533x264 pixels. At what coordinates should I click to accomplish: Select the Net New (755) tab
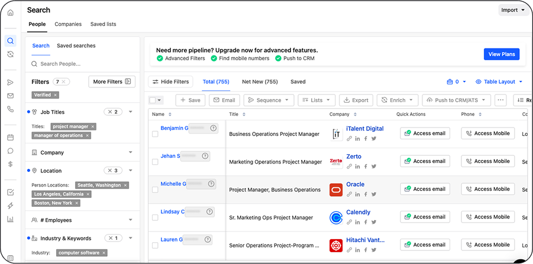pos(260,82)
